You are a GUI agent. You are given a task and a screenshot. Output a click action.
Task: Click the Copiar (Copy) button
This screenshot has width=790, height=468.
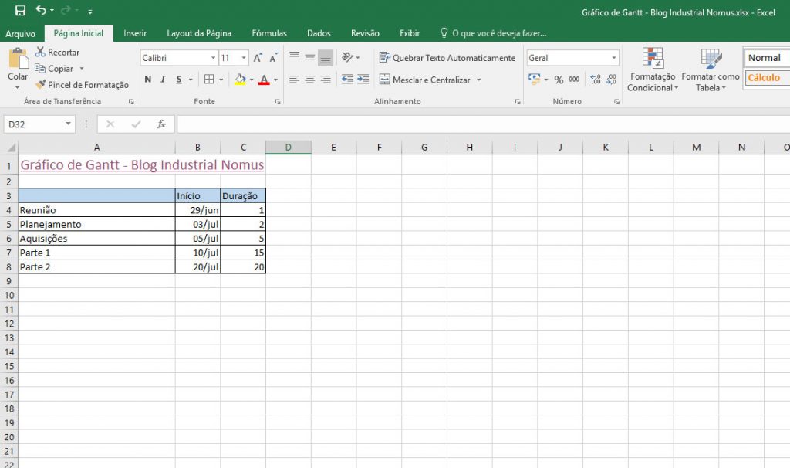click(x=54, y=68)
